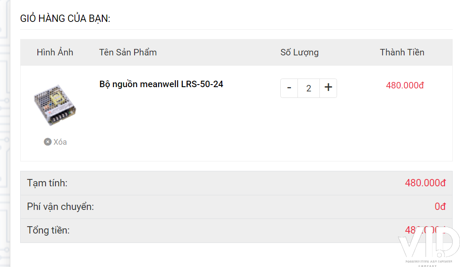
Task: Click the Phí vận chuyển label
Action: click(61, 206)
